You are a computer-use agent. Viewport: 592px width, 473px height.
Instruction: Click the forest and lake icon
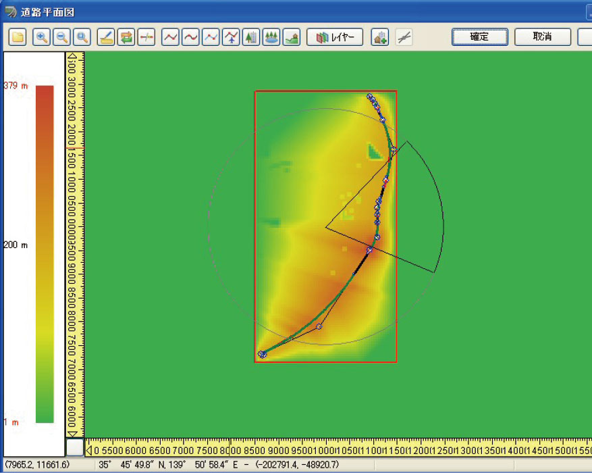[271, 37]
